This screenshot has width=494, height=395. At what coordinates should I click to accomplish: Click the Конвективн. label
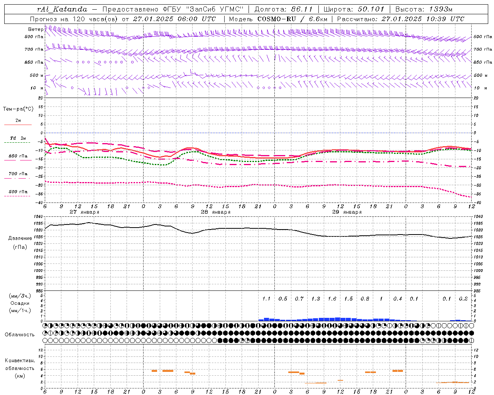20,361
